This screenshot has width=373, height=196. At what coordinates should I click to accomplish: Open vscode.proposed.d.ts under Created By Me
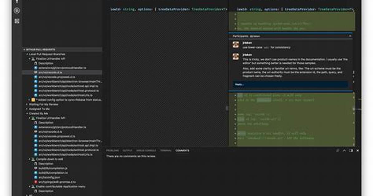pyautogui.click(x=57, y=136)
